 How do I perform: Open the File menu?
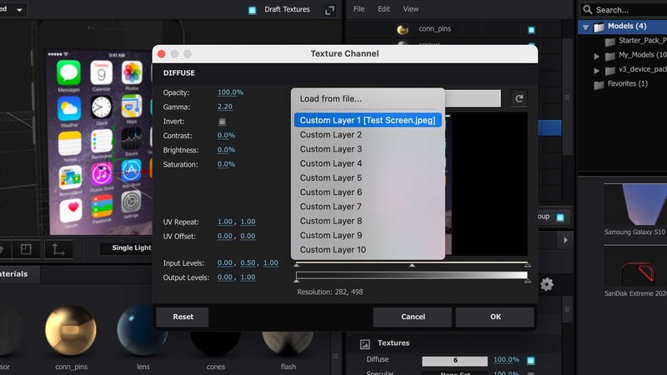[359, 9]
